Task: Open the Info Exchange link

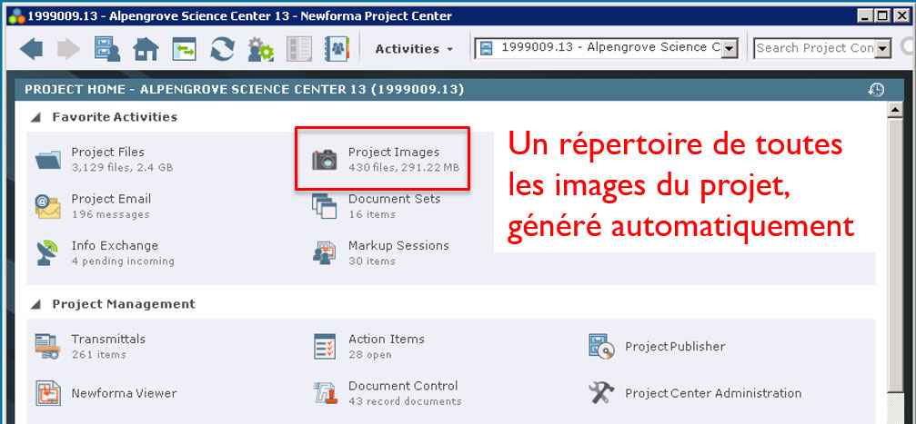Action: click(115, 245)
